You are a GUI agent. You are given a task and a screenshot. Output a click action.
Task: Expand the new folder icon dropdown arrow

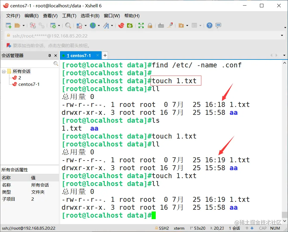(187, 25)
